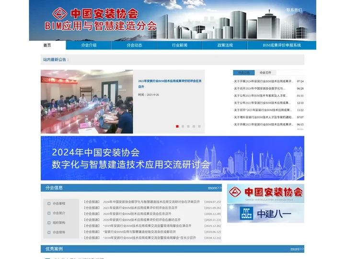Image resolution: width=345 pixels, height=259 pixels.
Task: Click the square icon beside 分会领导
Action: (x=49, y=232)
